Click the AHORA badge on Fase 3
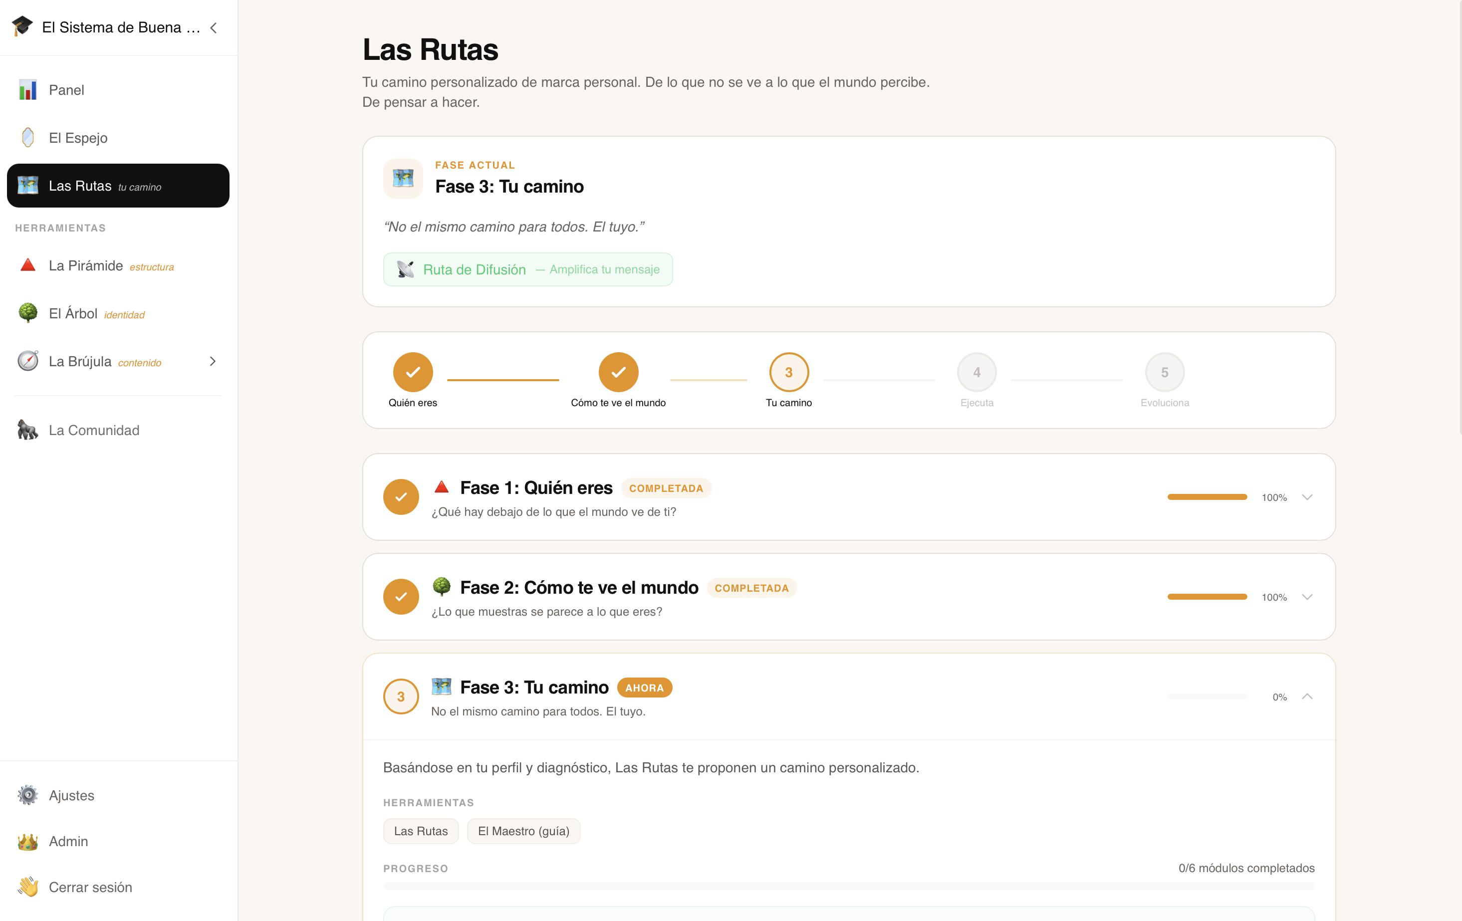Screen dimensions: 1462x921 644,688
